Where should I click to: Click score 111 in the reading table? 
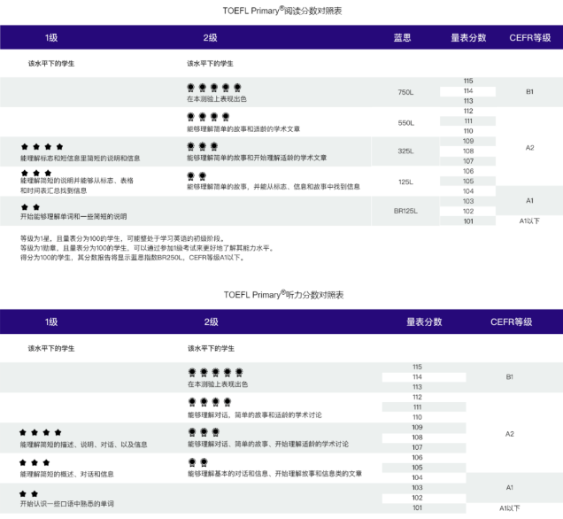[x=468, y=121]
